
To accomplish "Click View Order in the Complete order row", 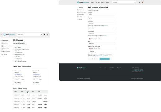I will (45, 101).
